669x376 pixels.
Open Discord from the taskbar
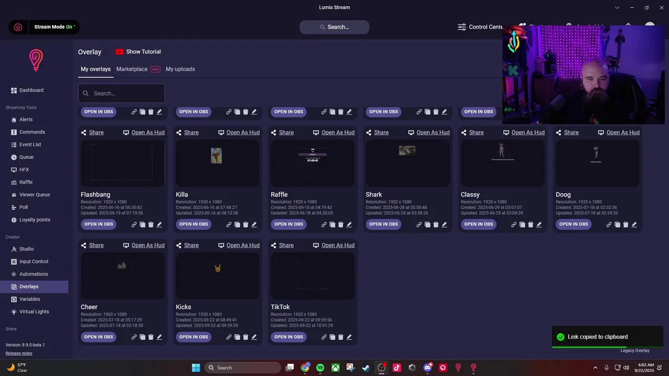[428, 368]
